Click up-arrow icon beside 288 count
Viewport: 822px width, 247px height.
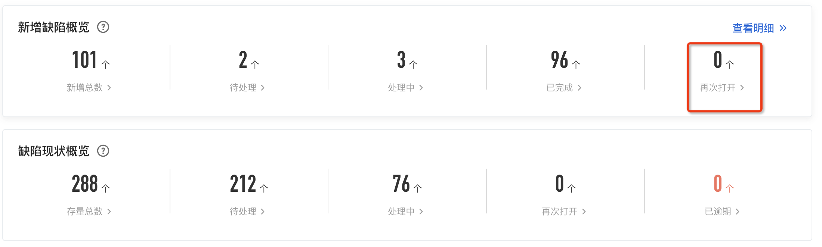106,188
